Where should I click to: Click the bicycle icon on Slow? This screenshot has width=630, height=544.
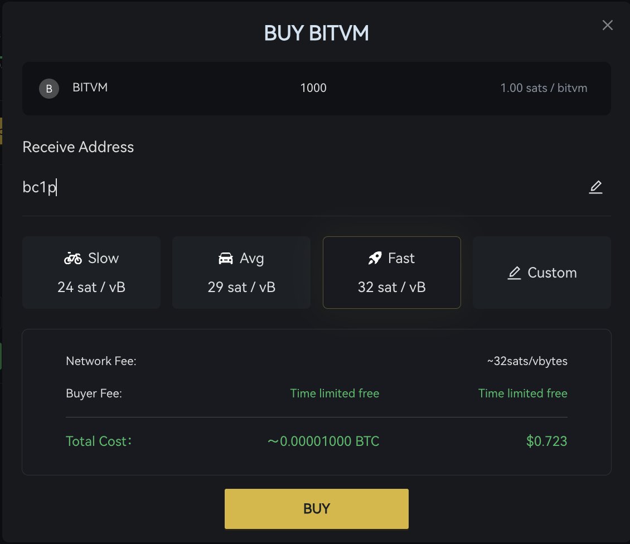[72, 258]
